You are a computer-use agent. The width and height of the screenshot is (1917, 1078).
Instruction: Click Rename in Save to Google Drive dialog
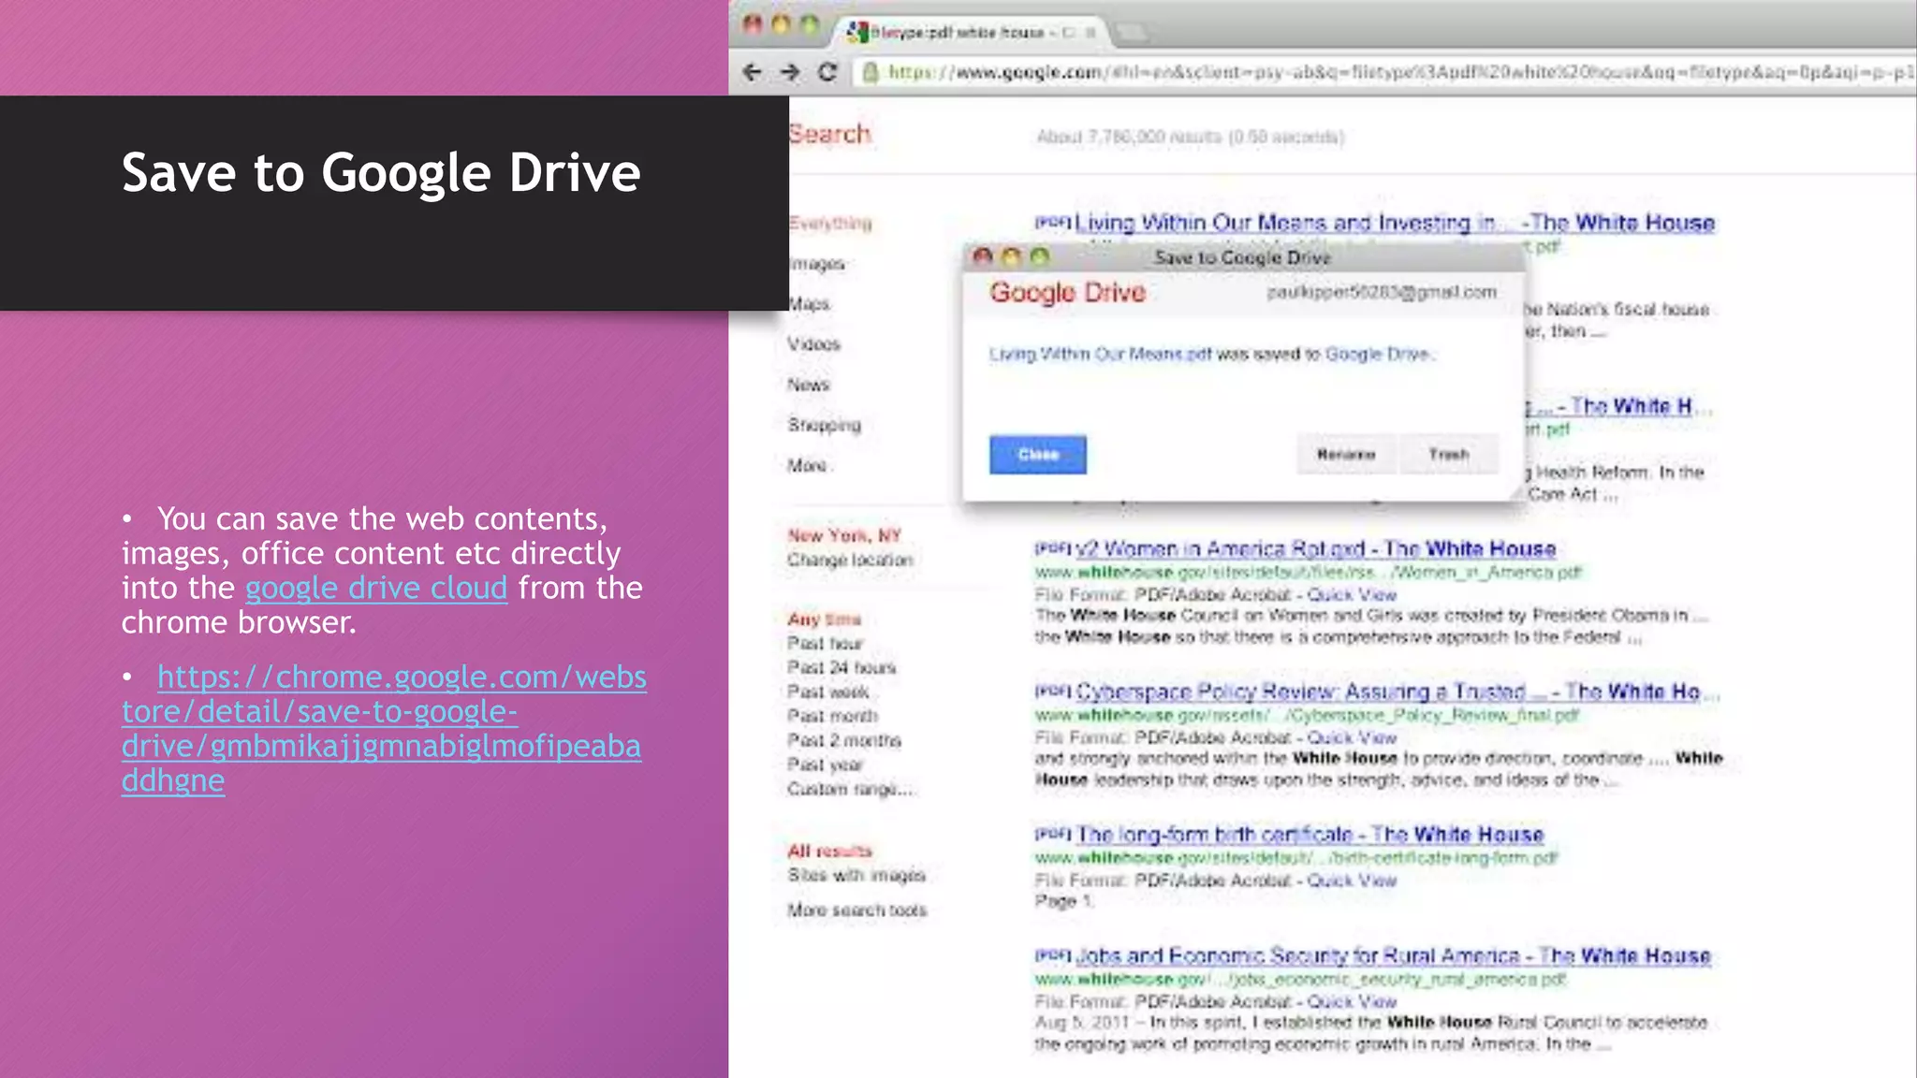click(x=1346, y=455)
